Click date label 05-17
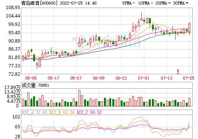Screen dimensions: 198x139 [x=53, y=78]
